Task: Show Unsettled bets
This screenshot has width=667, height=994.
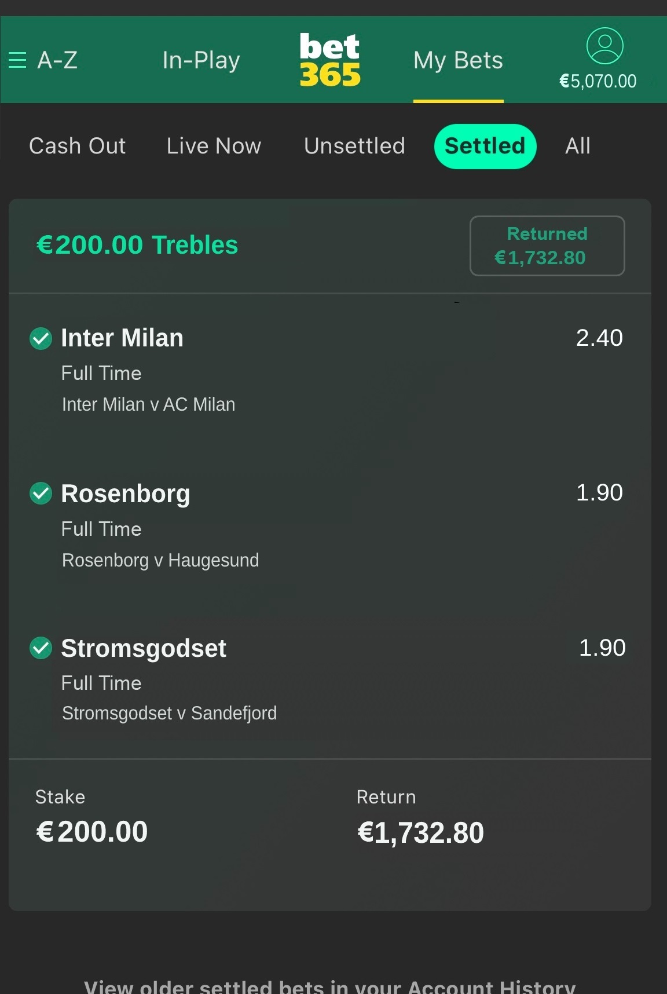Action: coord(354,146)
